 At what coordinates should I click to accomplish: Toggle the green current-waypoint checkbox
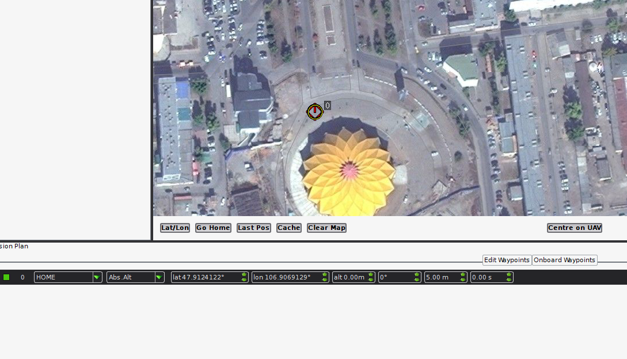coord(6,277)
